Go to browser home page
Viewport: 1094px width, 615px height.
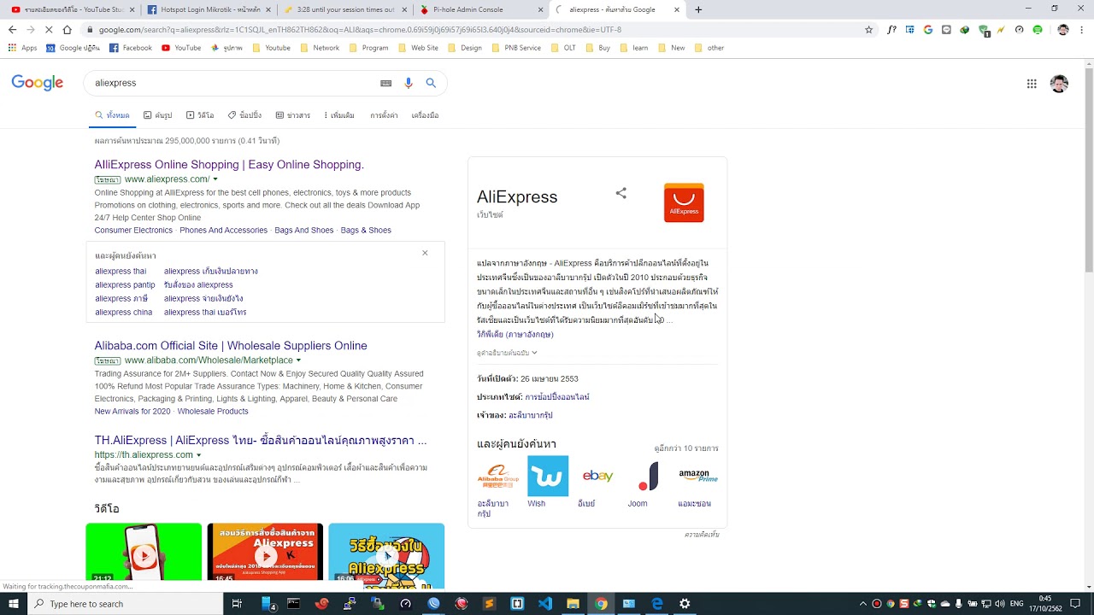[x=67, y=29]
